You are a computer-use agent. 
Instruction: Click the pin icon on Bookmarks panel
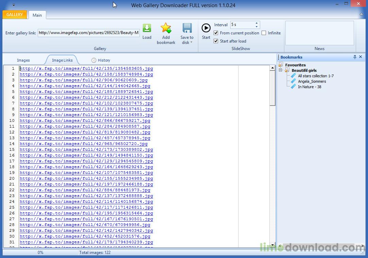354,57
